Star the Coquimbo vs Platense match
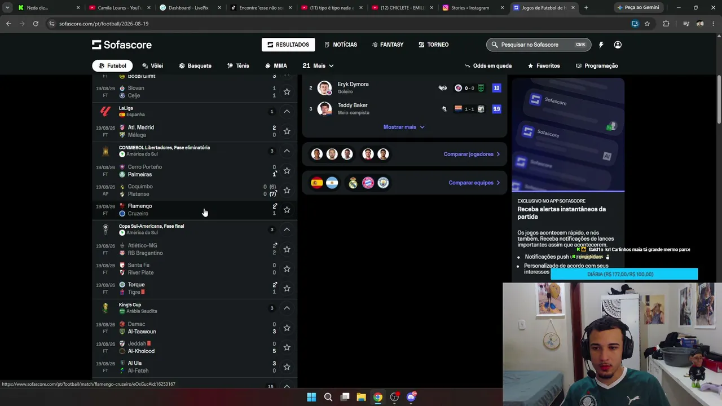The height and width of the screenshot is (406, 722). [x=287, y=190]
